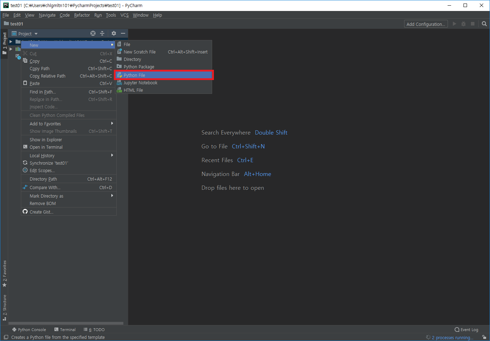Open the Python Console tool window
The height and width of the screenshot is (341, 490).
tap(29, 329)
